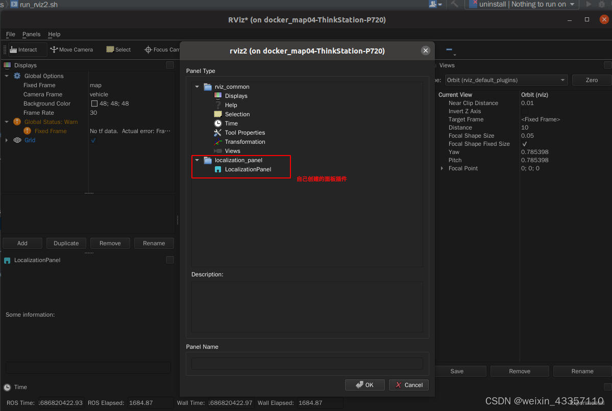Click the Tool Properties wrench icon

click(219, 133)
